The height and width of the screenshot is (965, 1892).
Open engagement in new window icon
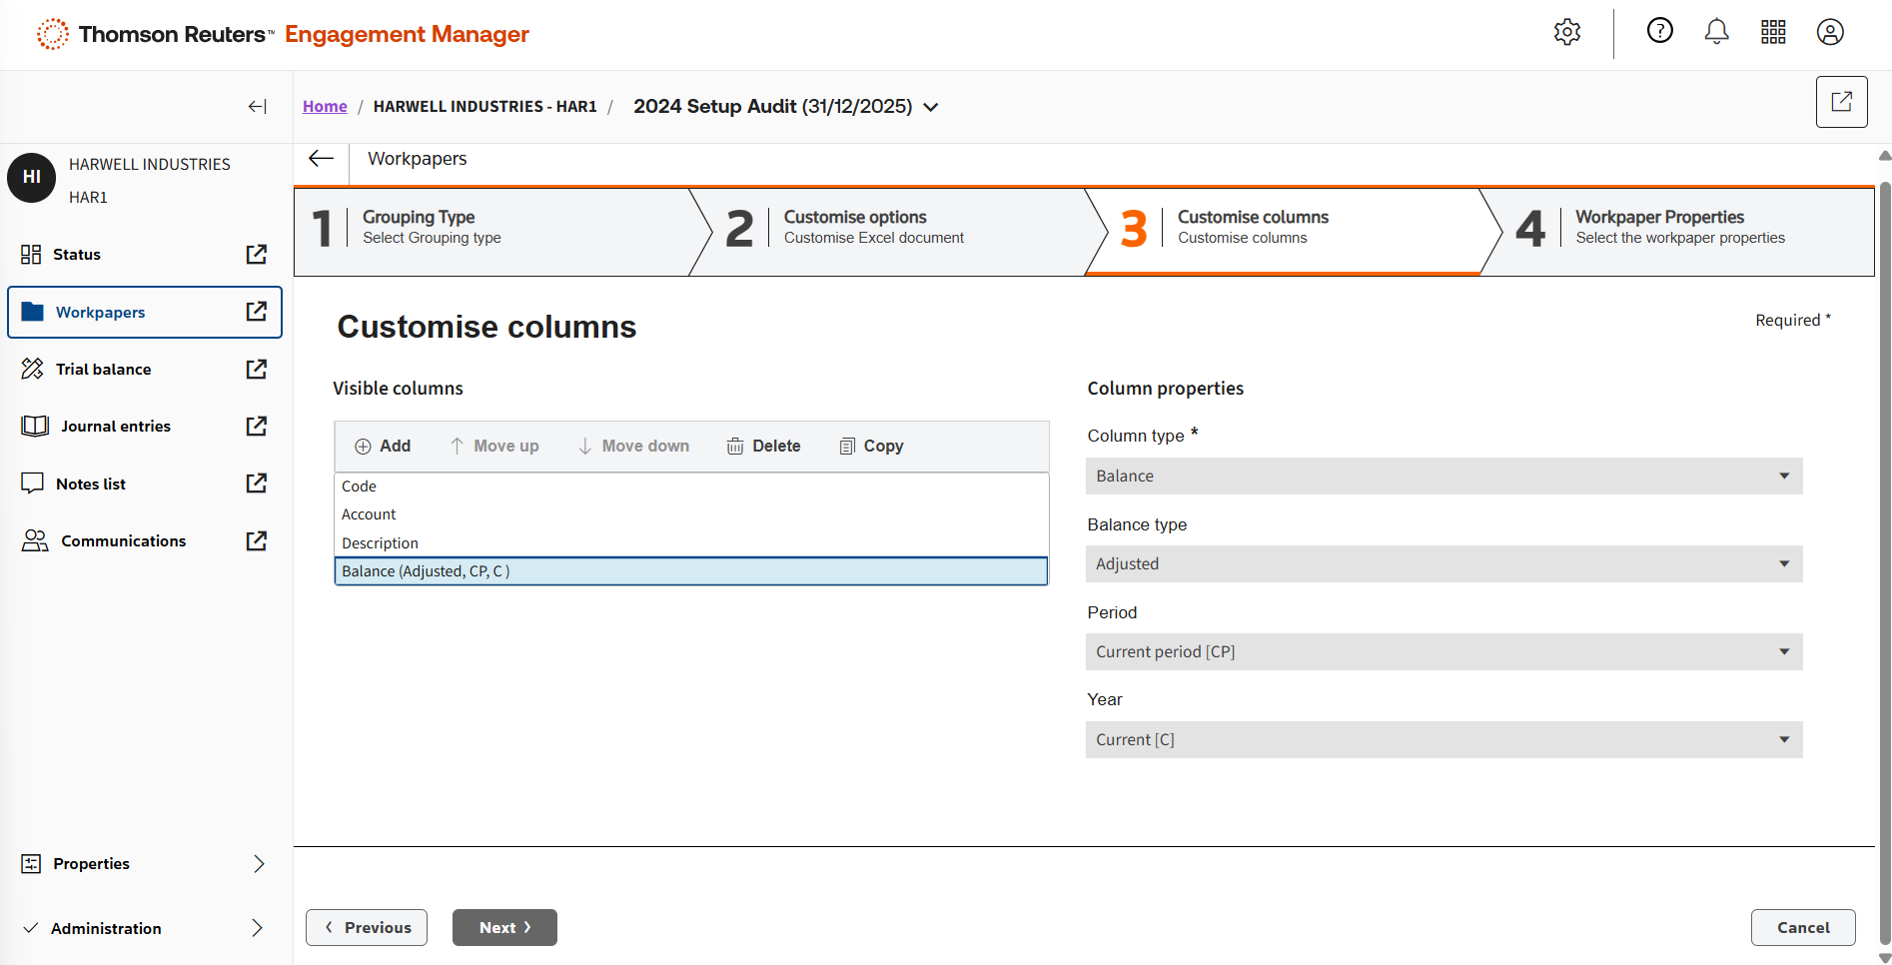[1841, 102]
